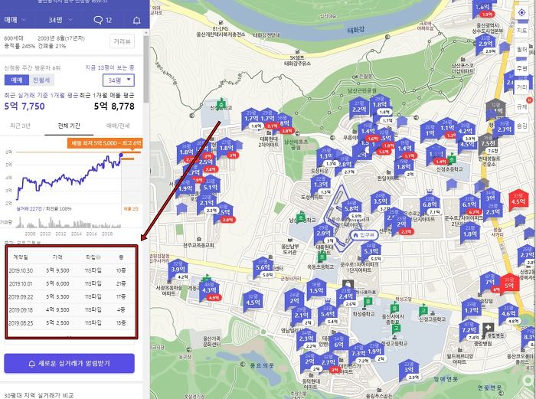
Task: Switch price view to 매매
Action: pyautogui.click(x=17, y=80)
